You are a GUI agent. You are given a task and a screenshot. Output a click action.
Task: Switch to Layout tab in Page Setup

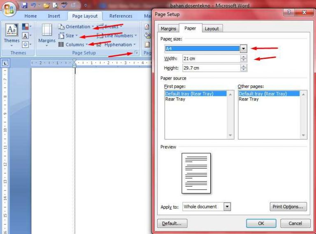tap(211, 29)
